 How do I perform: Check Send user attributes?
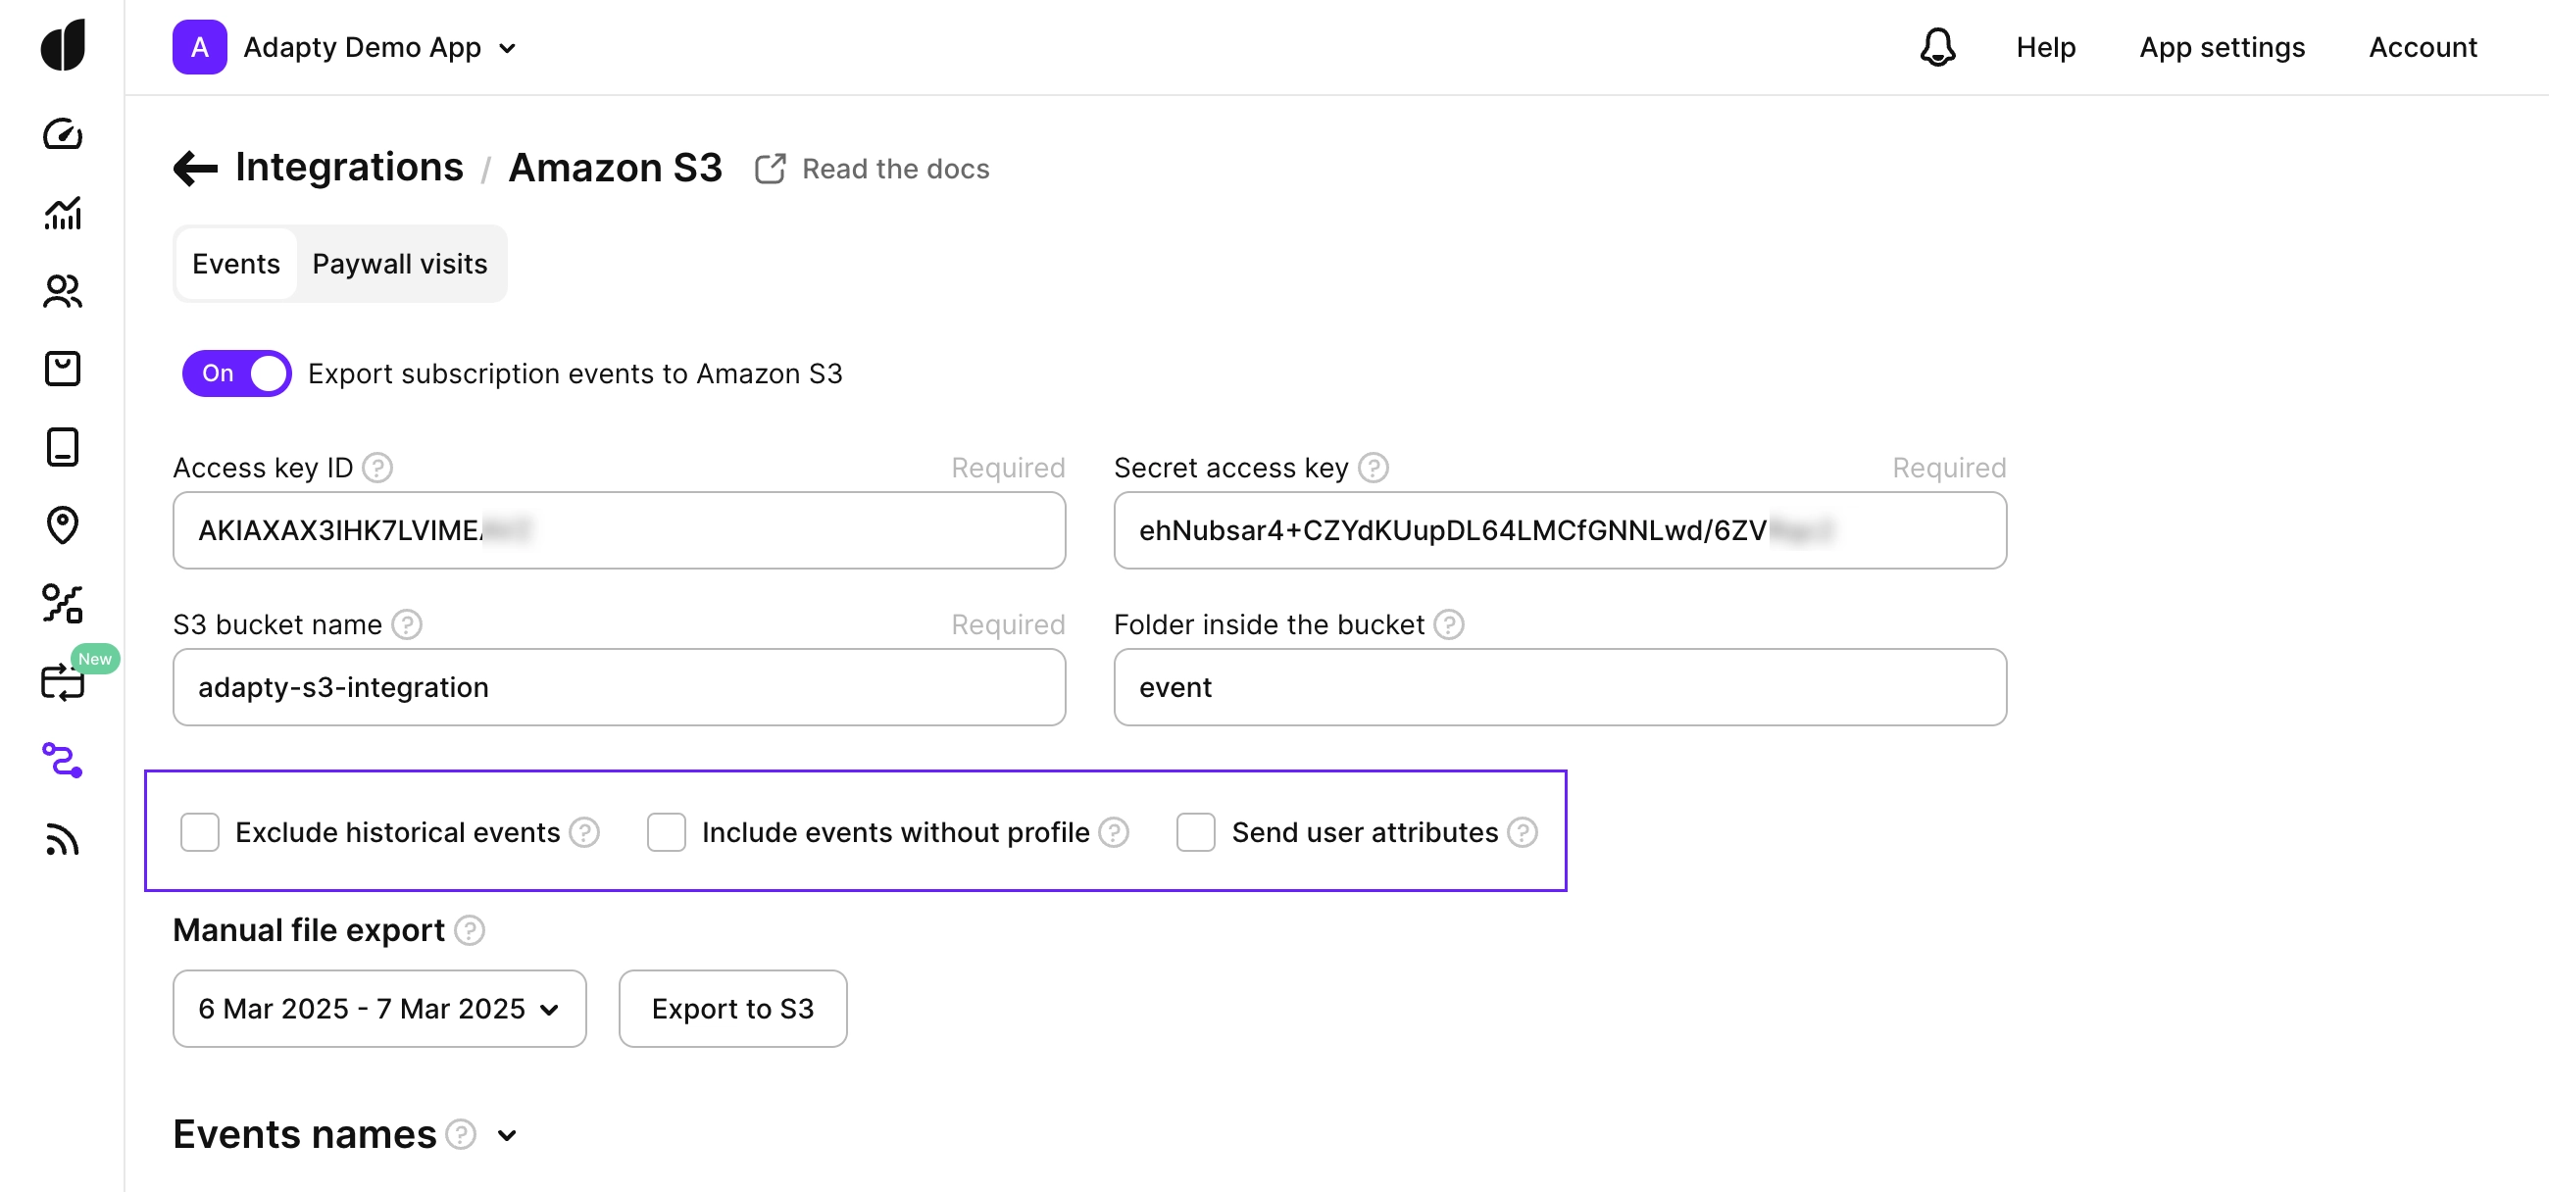1195,832
